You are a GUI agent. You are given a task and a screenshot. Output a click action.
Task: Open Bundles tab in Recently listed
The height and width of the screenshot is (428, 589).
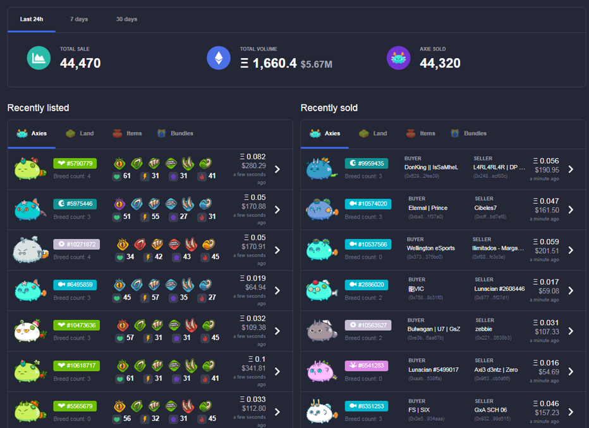[x=175, y=133]
